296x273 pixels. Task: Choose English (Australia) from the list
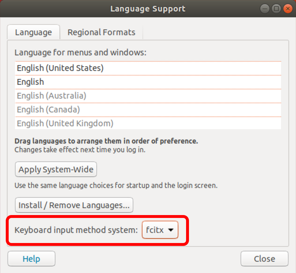point(148,96)
